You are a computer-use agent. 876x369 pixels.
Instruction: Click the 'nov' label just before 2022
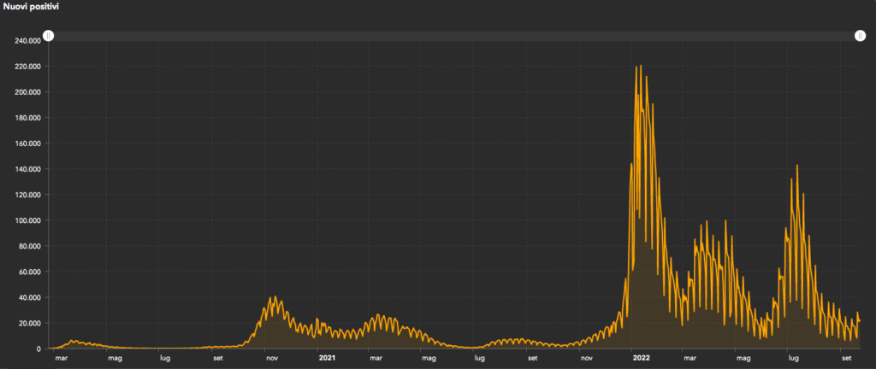coord(587,360)
